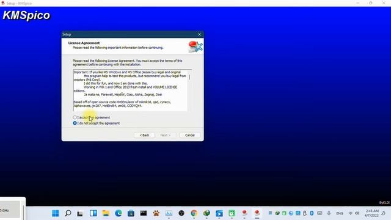Open the graph chart app on taskbar
Screen dimensions: 391x220
tap(169, 213)
